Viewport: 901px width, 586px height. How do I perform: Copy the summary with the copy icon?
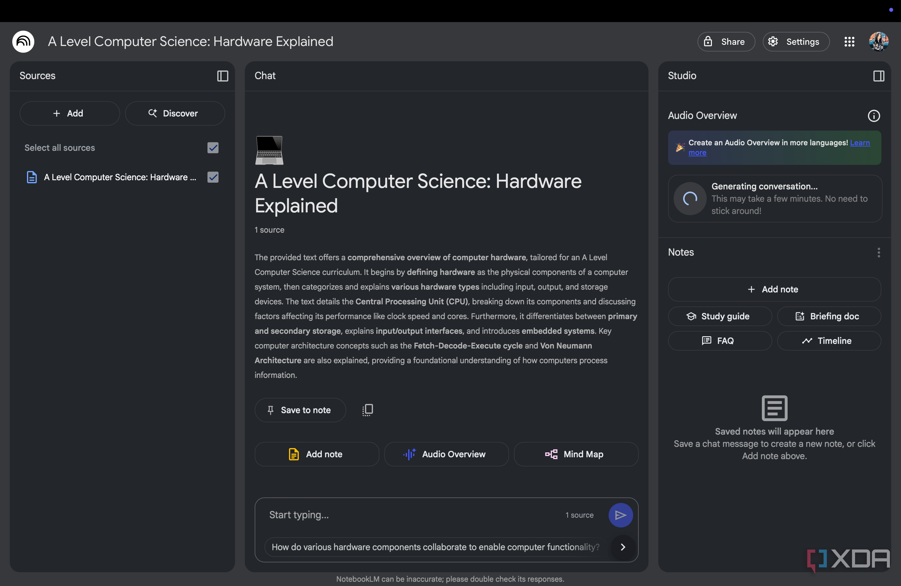pyautogui.click(x=367, y=410)
